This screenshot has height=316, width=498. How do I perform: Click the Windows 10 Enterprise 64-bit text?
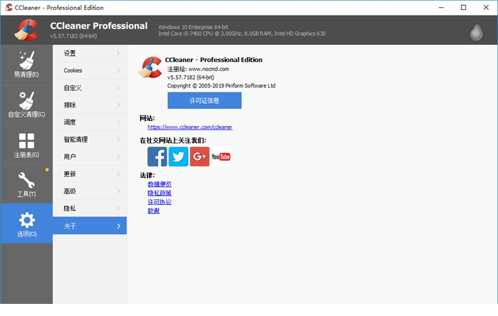click(193, 27)
